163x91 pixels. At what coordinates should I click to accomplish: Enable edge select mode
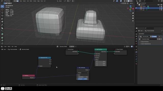16,1
